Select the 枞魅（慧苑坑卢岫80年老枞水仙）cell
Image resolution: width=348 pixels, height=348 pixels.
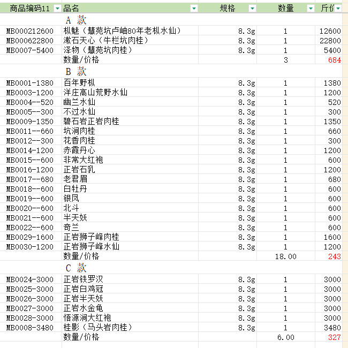tap(130, 31)
